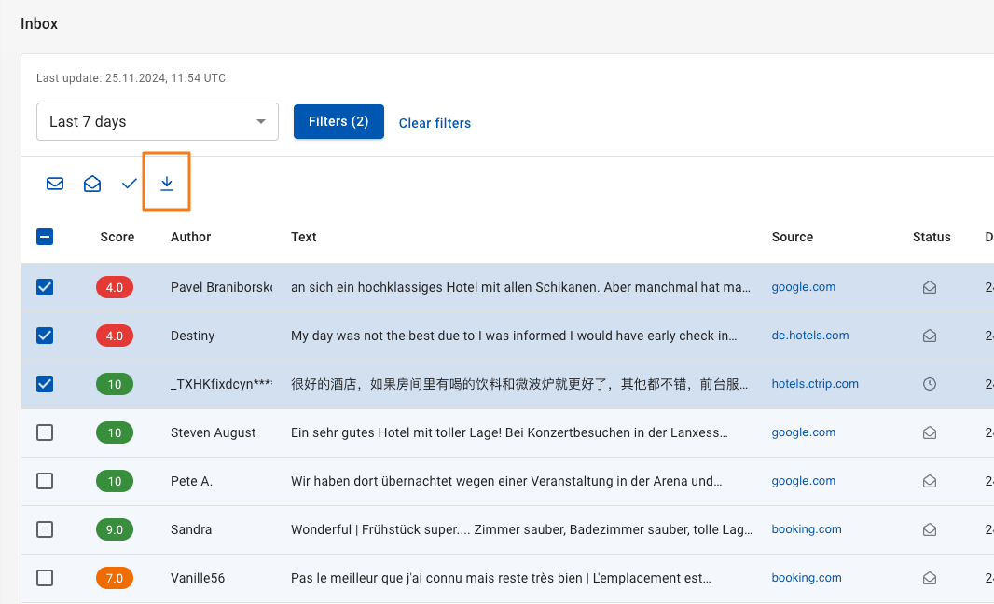Click status icon in Destiny row
This screenshot has height=604, width=994.
click(930, 336)
